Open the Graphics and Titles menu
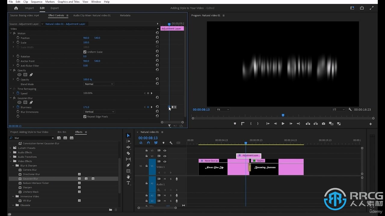 pyautogui.click(x=69, y=2)
